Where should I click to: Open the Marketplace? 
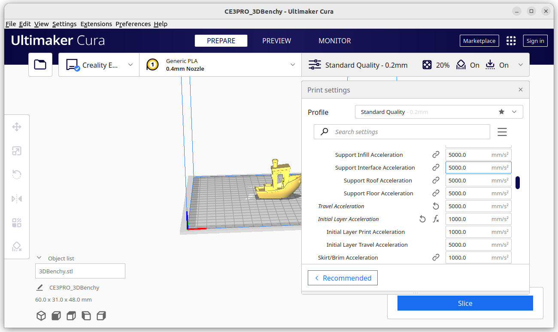[x=479, y=41]
